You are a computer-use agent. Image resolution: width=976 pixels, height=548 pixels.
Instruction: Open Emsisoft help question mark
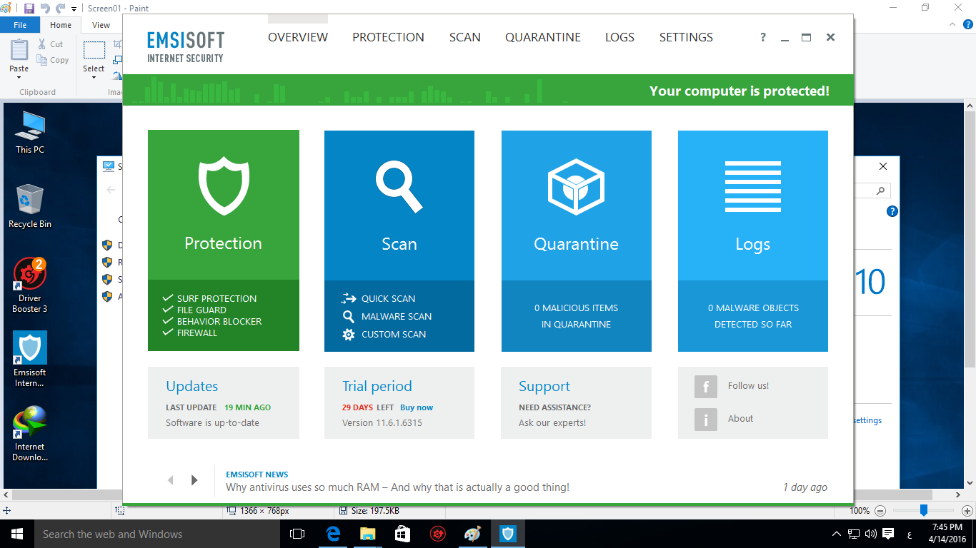[x=763, y=38]
